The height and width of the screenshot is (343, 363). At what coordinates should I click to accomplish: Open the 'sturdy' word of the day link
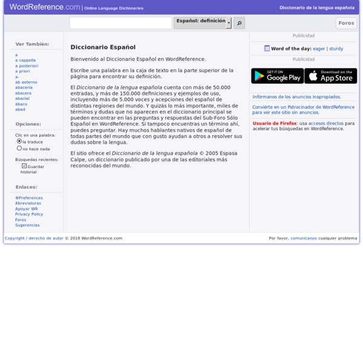(x=336, y=49)
